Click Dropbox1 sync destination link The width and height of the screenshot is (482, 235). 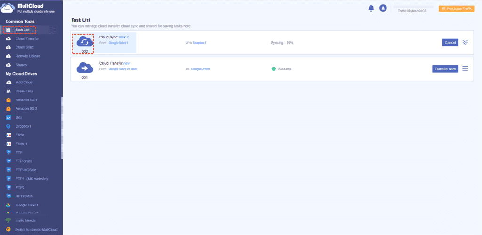[x=200, y=43]
